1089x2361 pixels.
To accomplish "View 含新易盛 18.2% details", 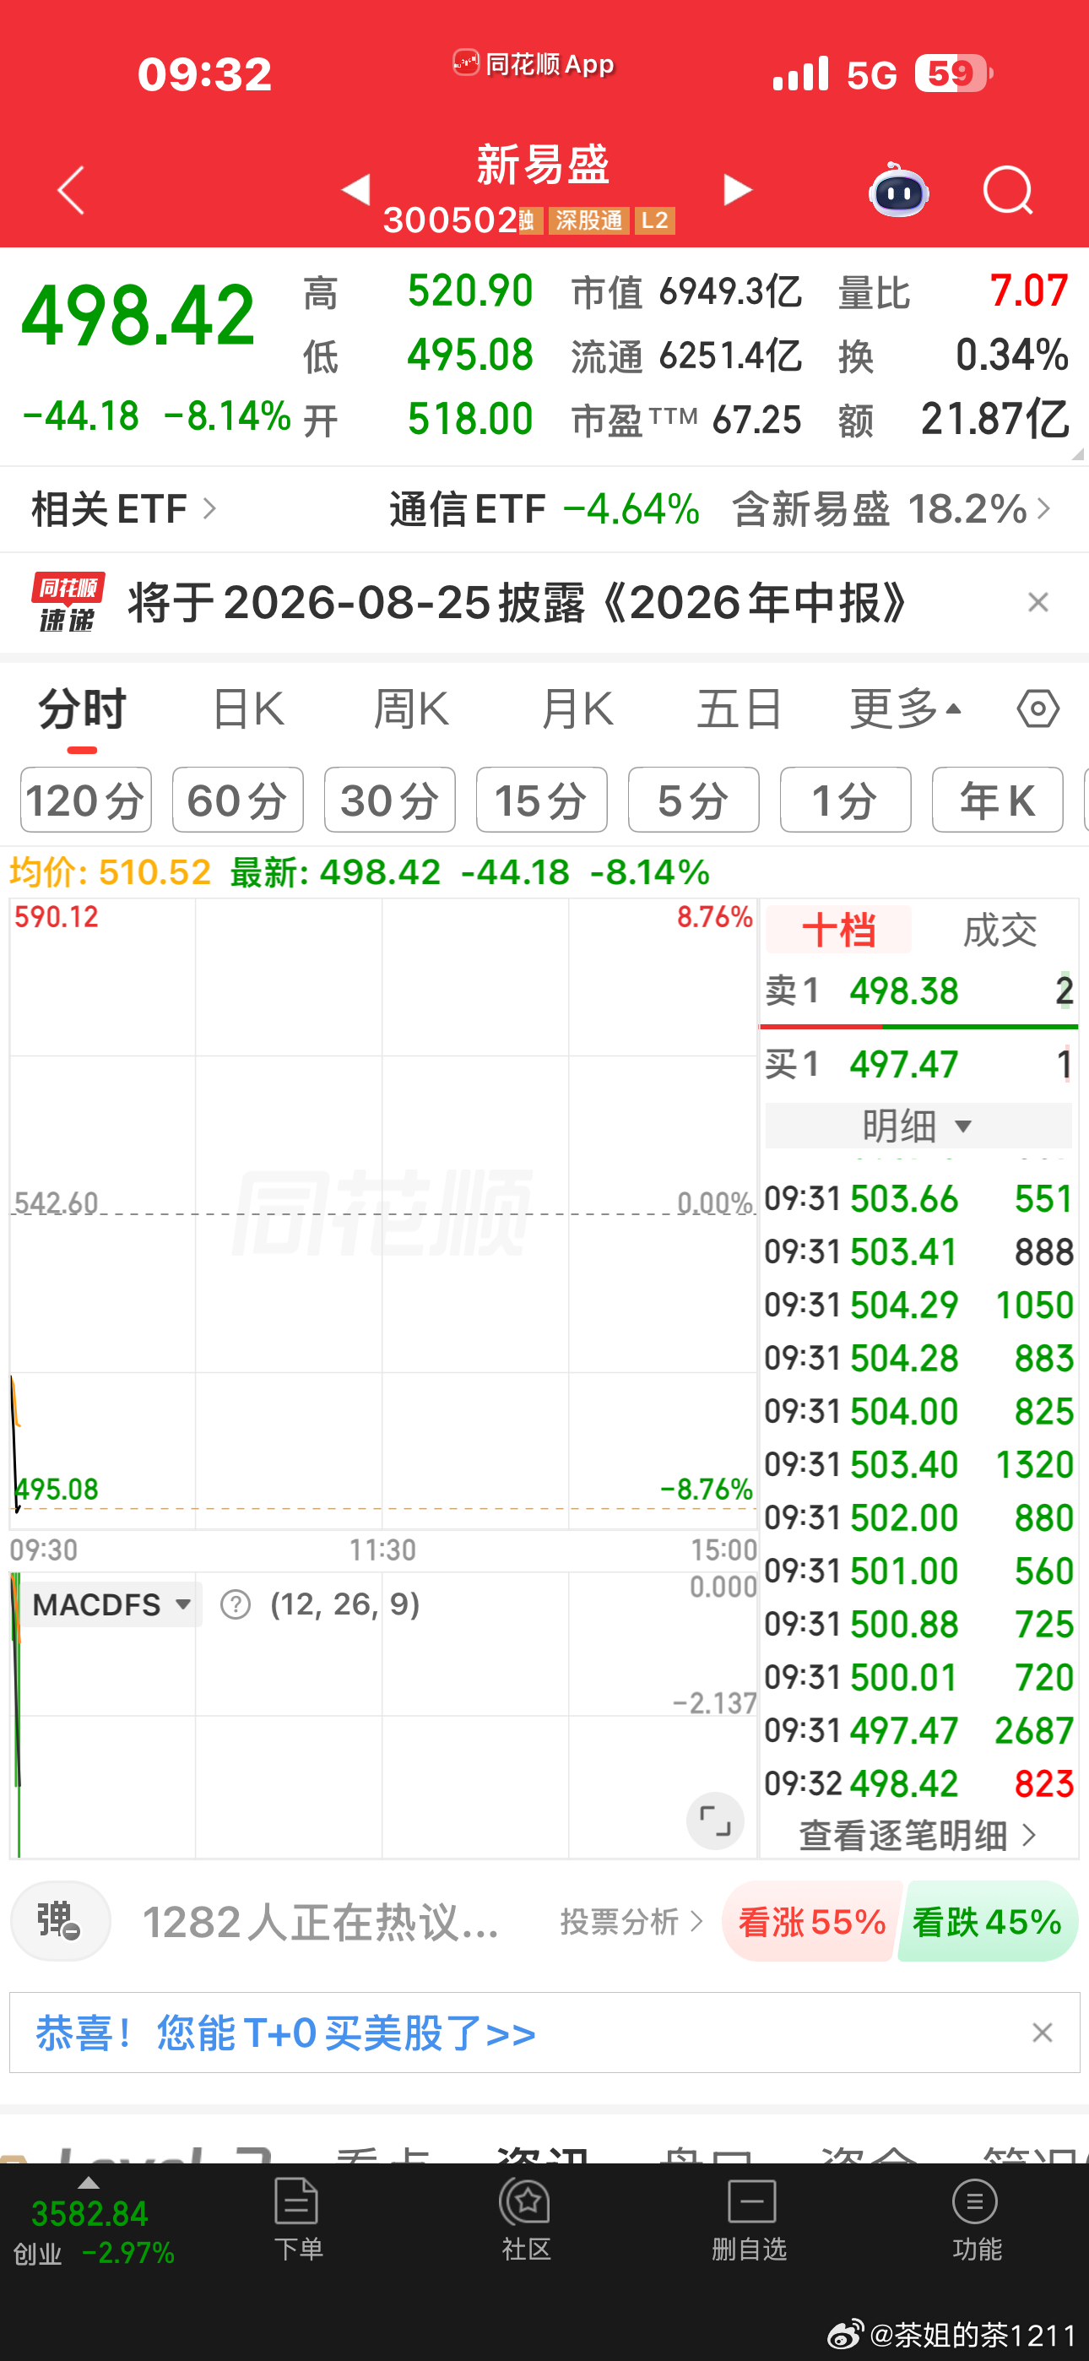I will point(891,509).
